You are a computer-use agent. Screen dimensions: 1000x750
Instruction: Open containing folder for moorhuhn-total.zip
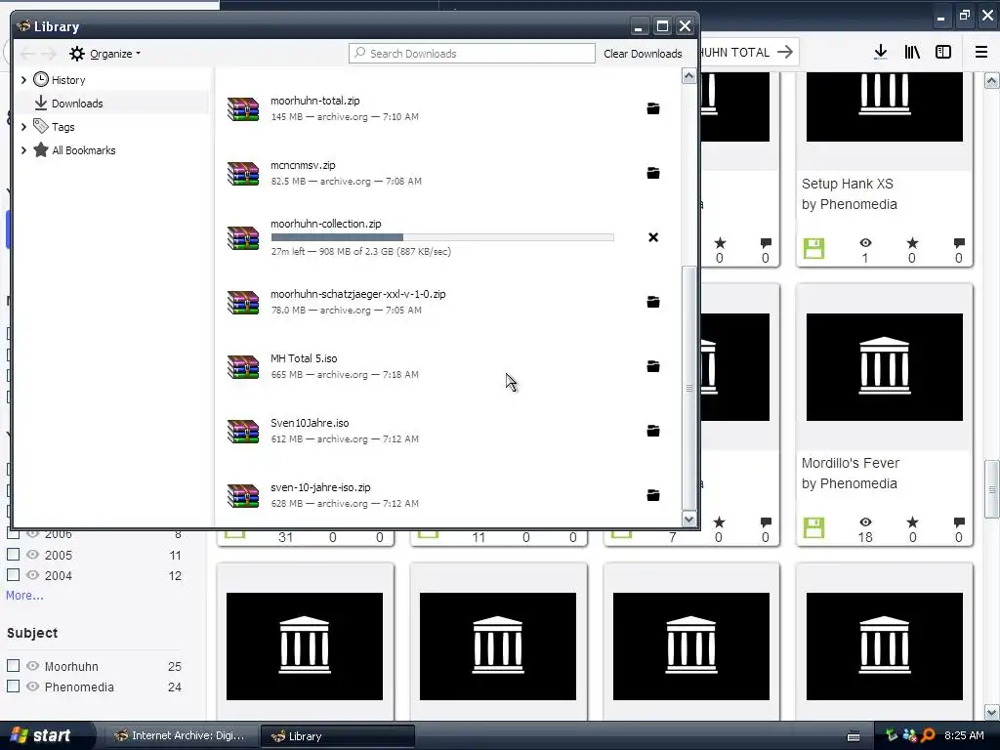click(x=653, y=108)
